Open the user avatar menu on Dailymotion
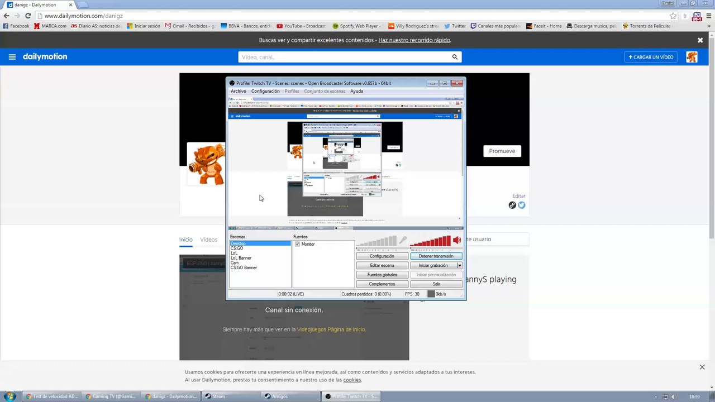 pos(692,57)
